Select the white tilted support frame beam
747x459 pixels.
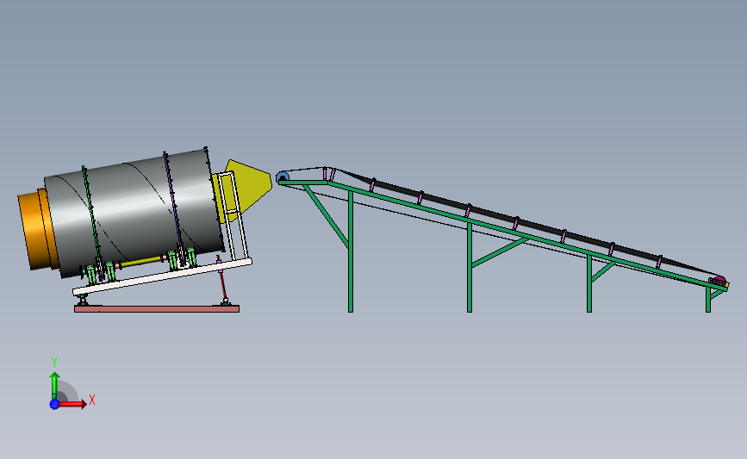point(162,276)
